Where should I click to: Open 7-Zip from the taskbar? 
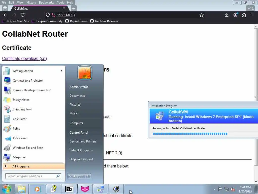[x=69, y=189]
